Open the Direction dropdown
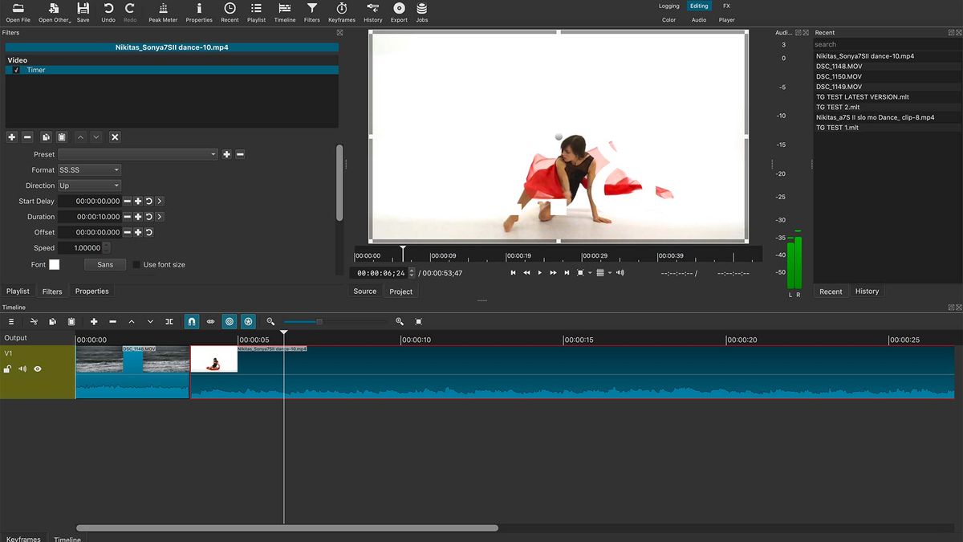 [x=89, y=185]
